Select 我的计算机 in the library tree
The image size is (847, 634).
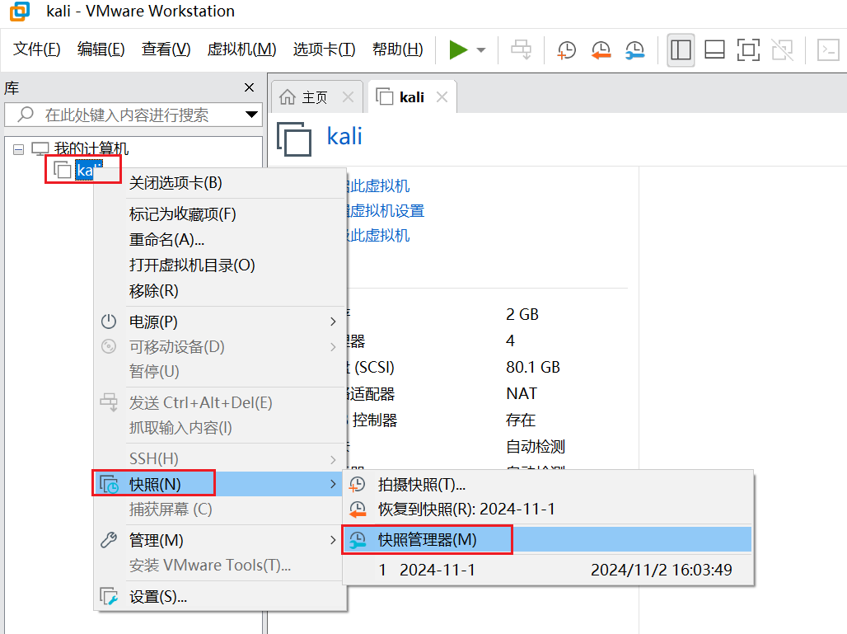pos(91,148)
